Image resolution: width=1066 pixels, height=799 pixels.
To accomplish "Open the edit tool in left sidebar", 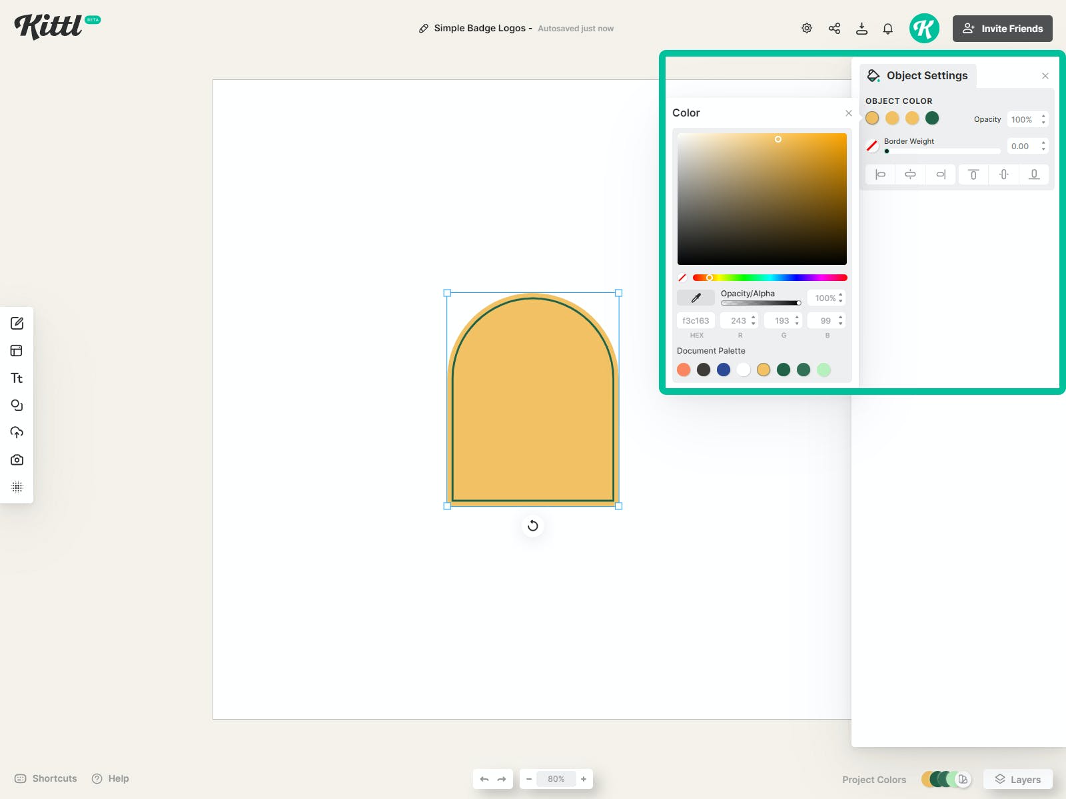I will pyautogui.click(x=17, y=323).
